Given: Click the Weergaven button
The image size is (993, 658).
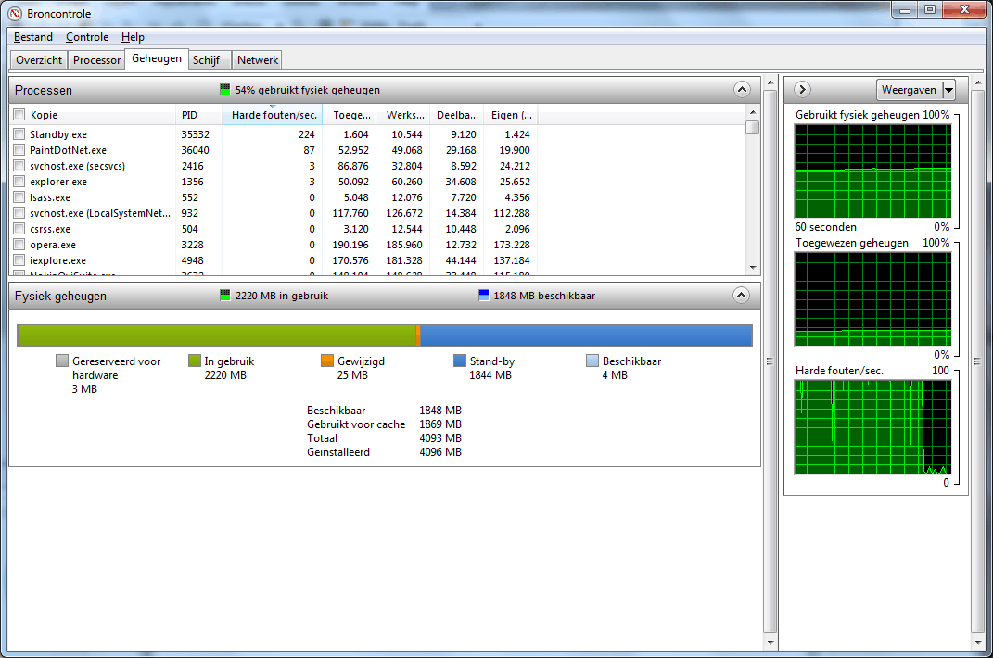Looking at the screenshot, I should 909,90.
